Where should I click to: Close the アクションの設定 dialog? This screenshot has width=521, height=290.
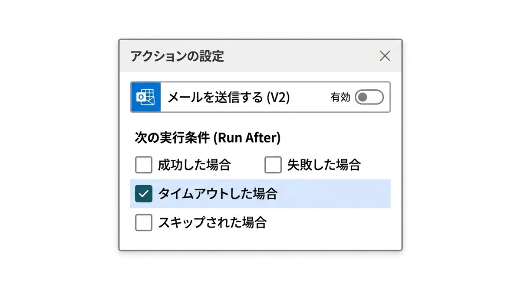[385, 56]
